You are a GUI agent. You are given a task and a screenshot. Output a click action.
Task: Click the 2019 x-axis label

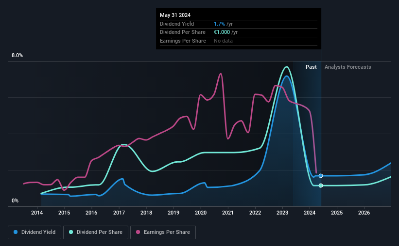pos(173,213)
